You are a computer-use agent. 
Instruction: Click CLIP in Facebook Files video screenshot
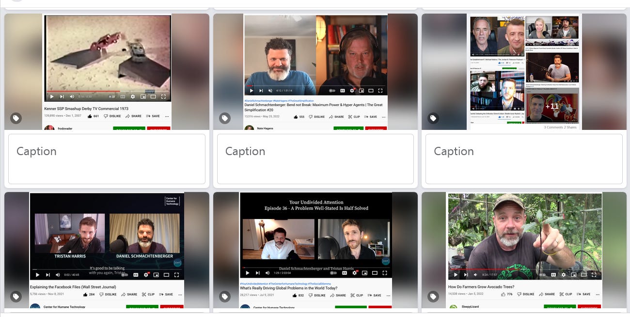pos(148,294)
